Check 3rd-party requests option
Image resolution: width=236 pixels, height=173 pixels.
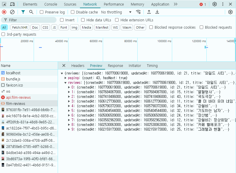pyautogui.click(x=3, y=34)
